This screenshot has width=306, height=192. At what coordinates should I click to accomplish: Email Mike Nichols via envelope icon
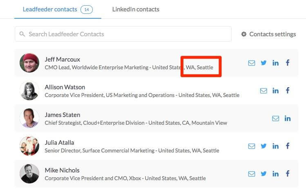click(x=252, y=174)
